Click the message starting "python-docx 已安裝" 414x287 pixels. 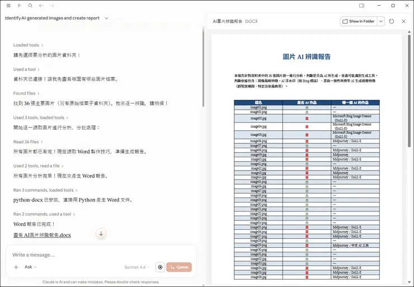73,200
